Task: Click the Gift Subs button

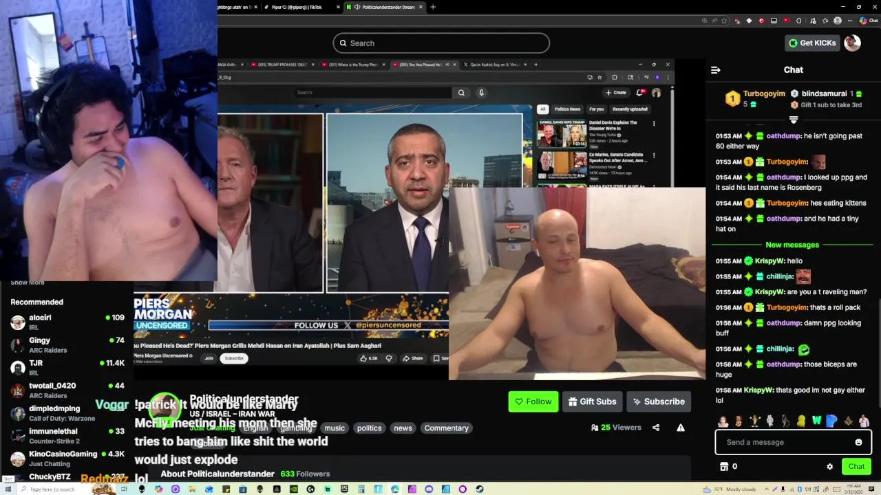Action: click(593, 401)
